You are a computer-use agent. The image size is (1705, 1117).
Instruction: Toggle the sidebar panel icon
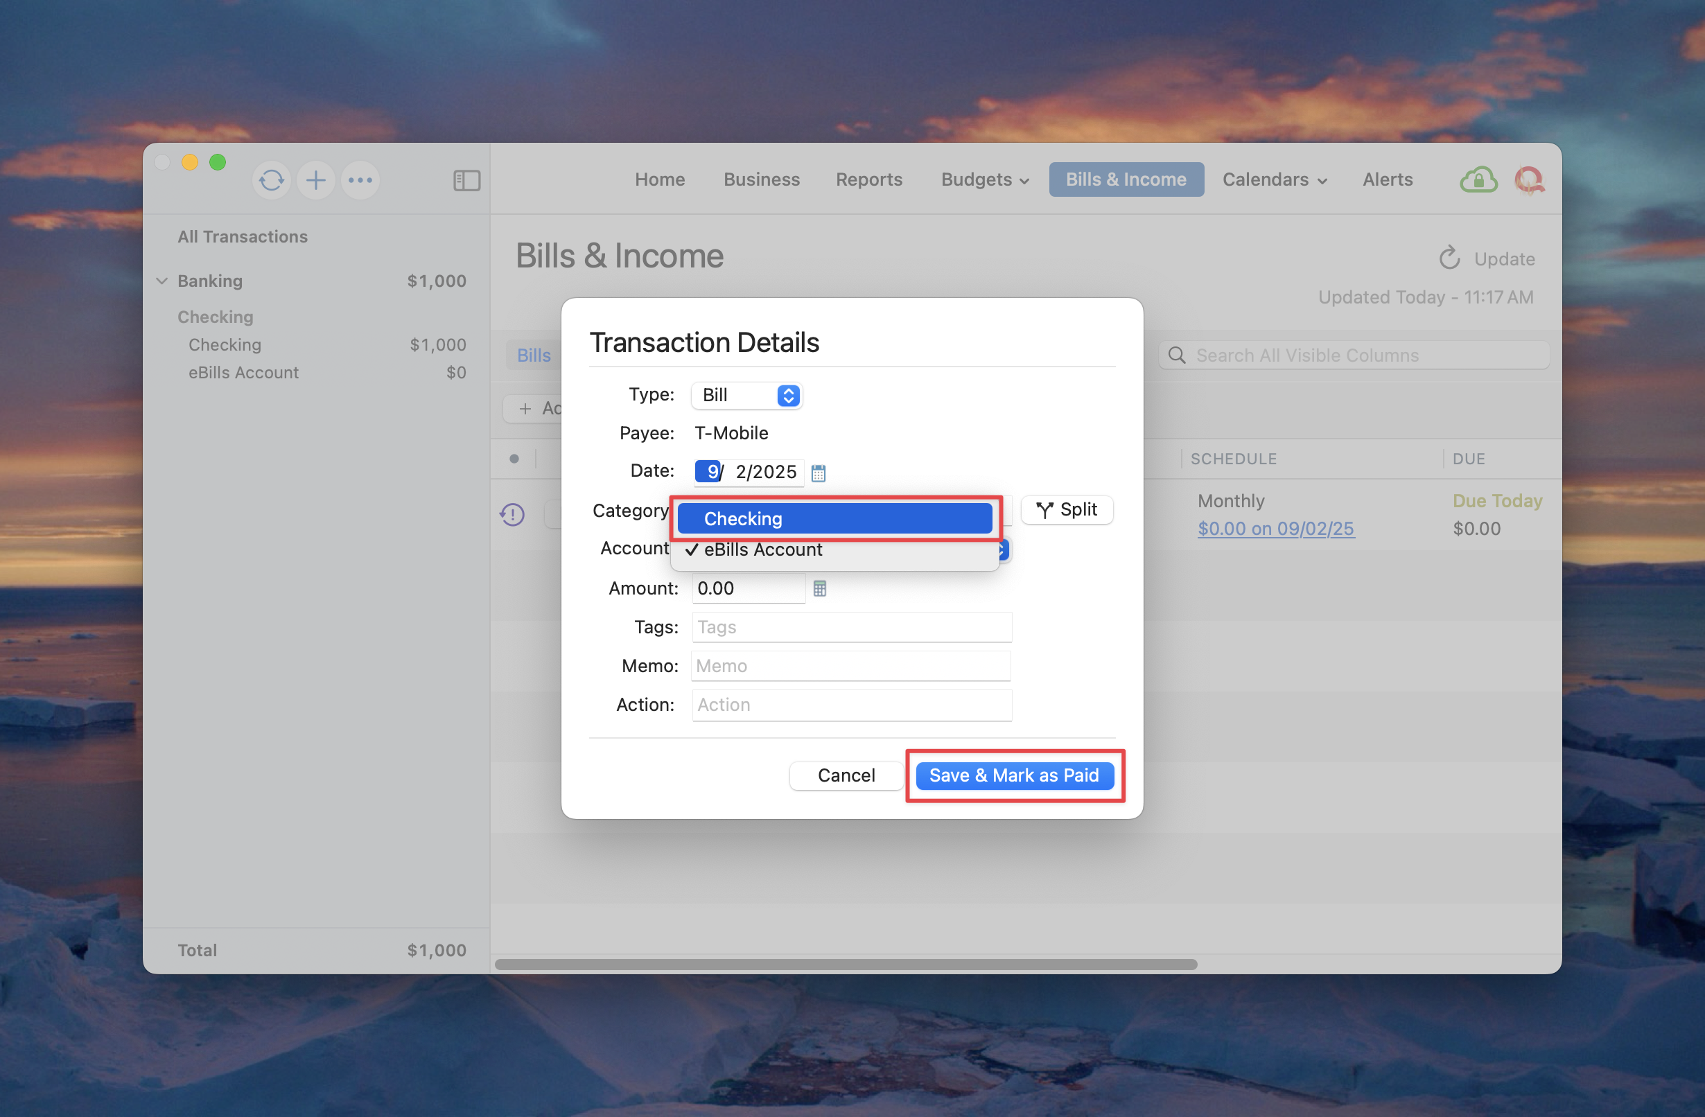tap(466, 180)
